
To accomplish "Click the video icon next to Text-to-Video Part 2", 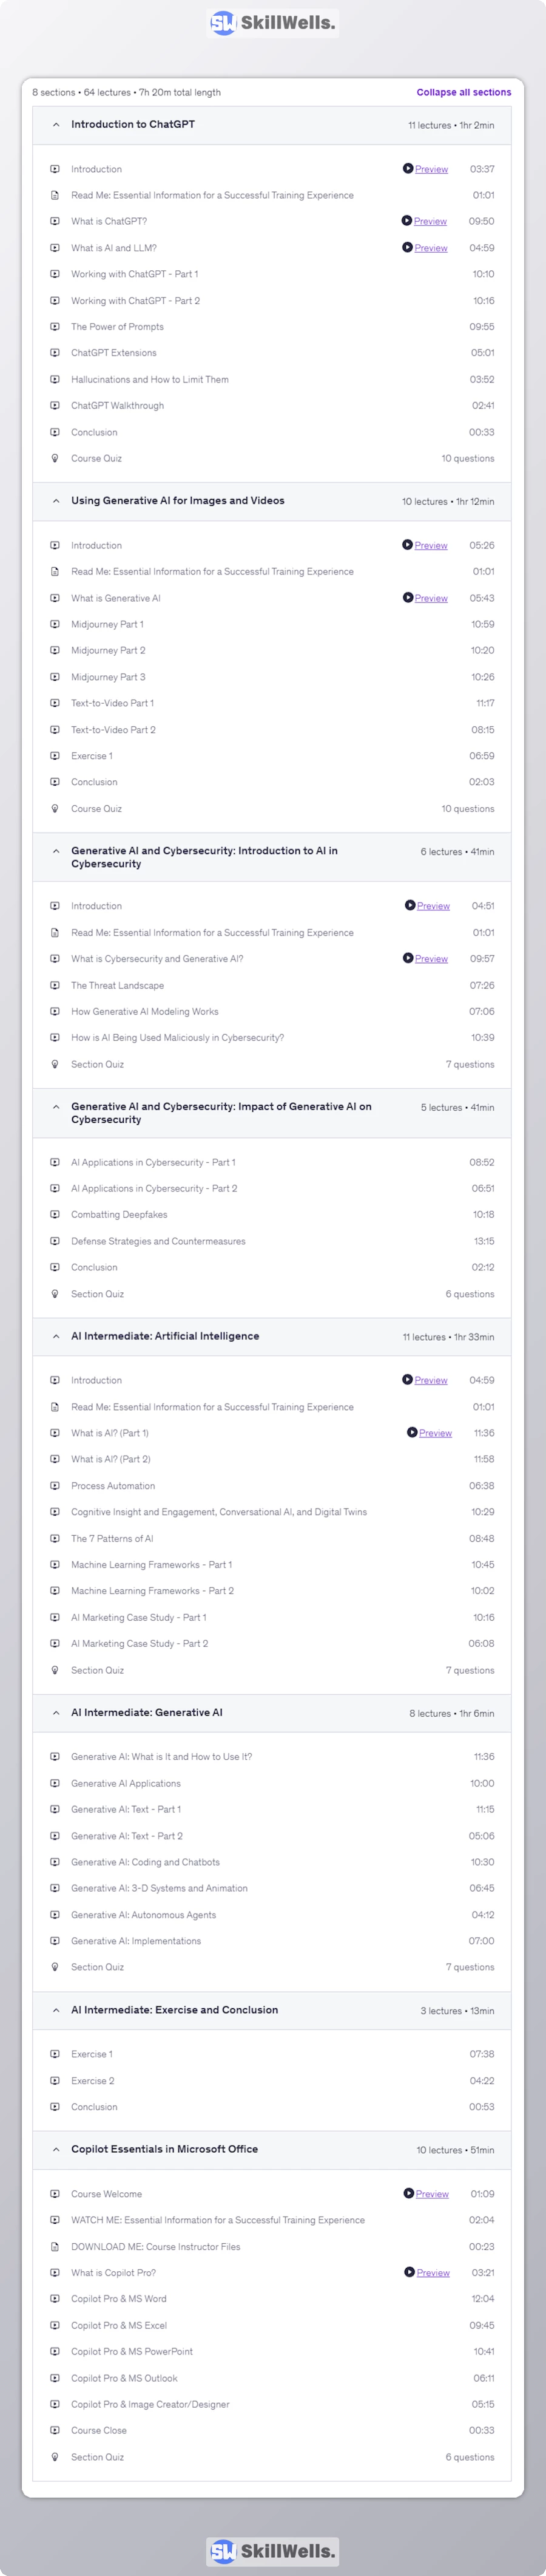I will (x=55, y=730).
